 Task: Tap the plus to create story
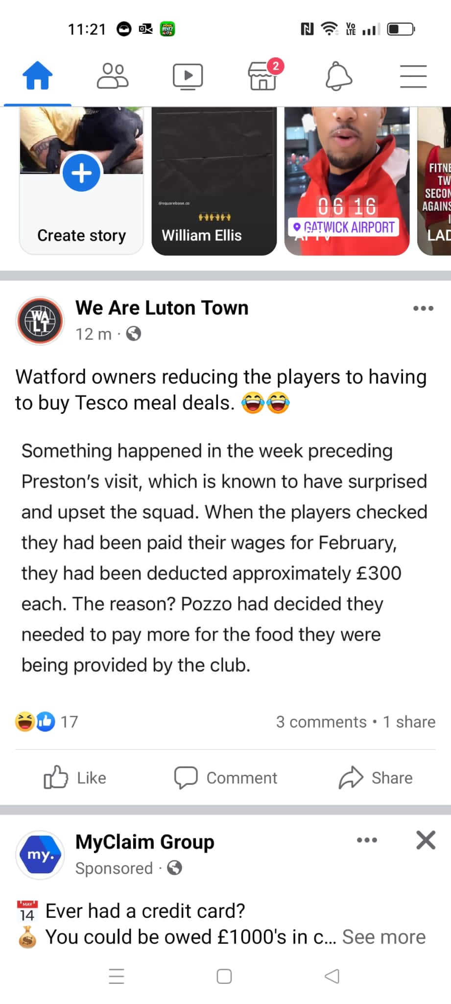(81, 173)
